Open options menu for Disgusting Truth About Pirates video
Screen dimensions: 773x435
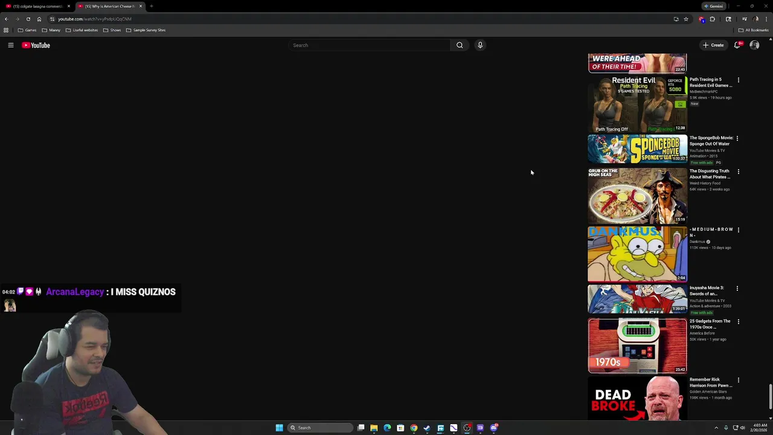point(738,172)
